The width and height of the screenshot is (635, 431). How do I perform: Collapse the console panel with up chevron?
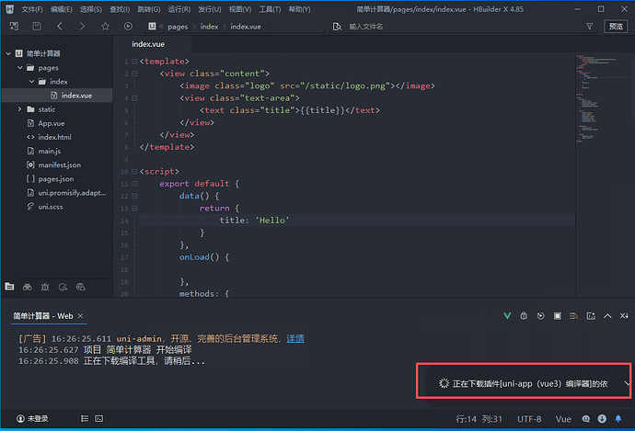click(606, 316)
